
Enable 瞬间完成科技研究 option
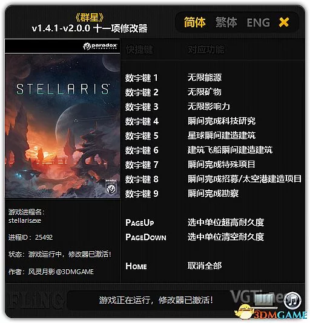click(x=222, y=121)
